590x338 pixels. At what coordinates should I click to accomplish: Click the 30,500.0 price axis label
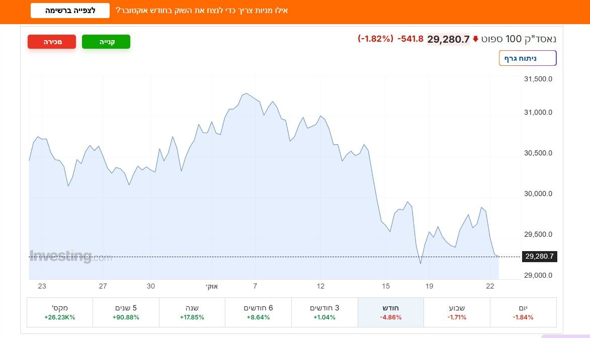538,153
